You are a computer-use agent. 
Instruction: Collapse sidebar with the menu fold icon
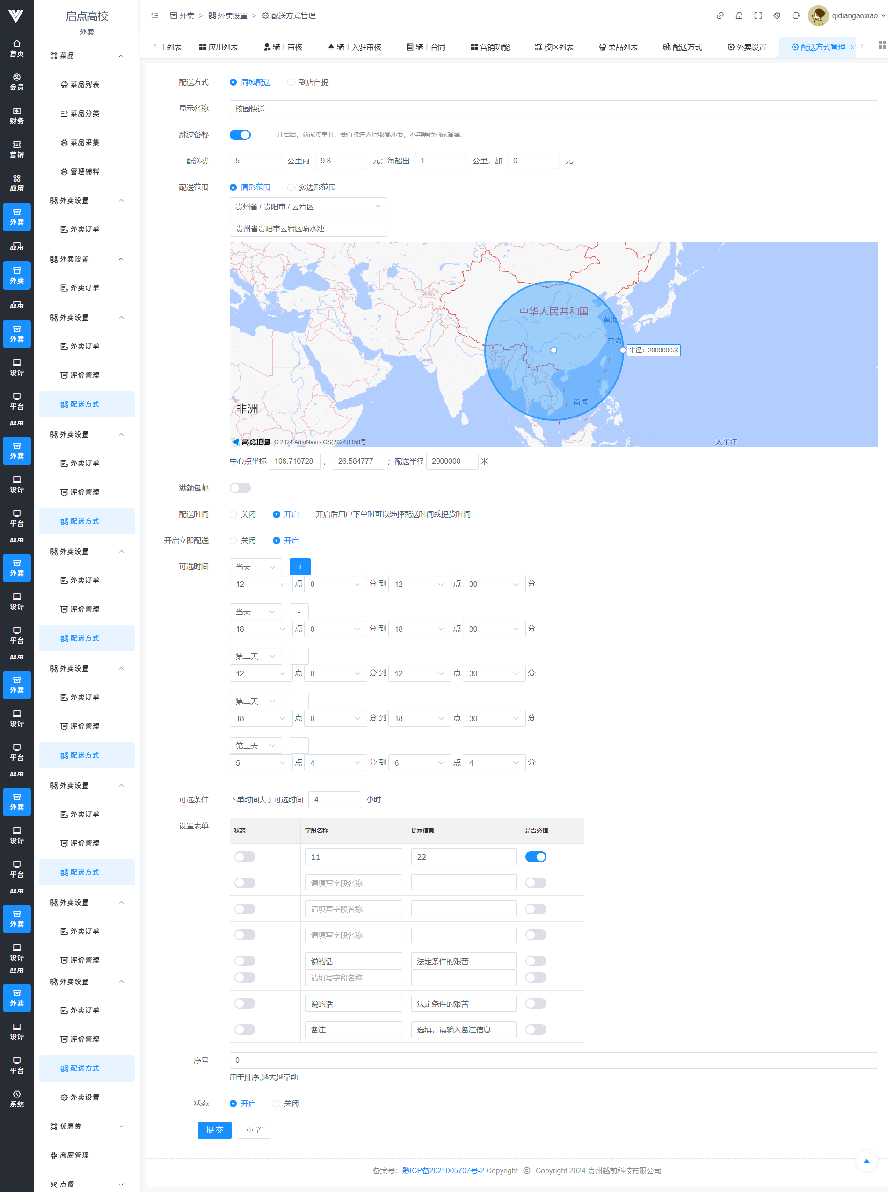click(155, 15)
